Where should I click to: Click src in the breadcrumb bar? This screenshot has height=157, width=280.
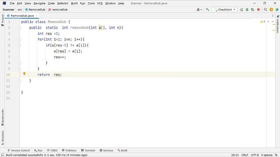click(20, 10)
